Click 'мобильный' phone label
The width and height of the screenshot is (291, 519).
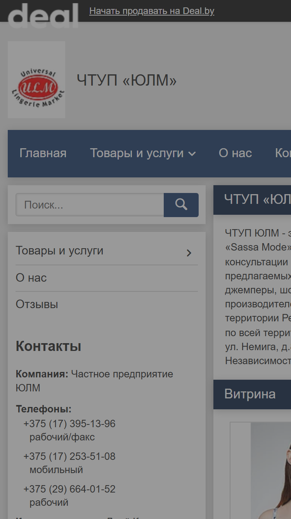coord(56,470)
